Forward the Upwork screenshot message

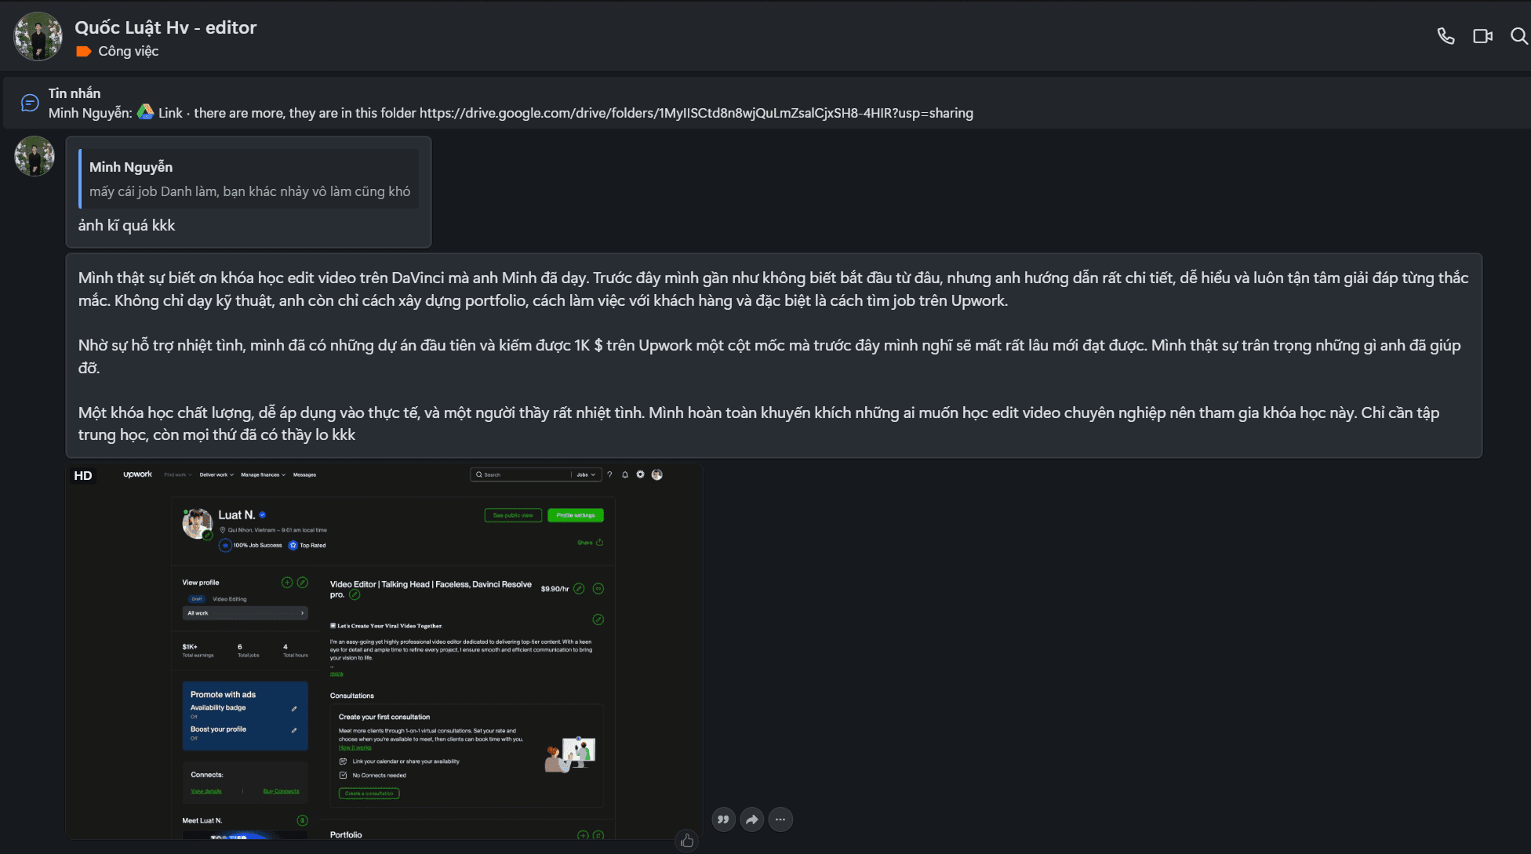pyautogui.click(x=751, y=819)
